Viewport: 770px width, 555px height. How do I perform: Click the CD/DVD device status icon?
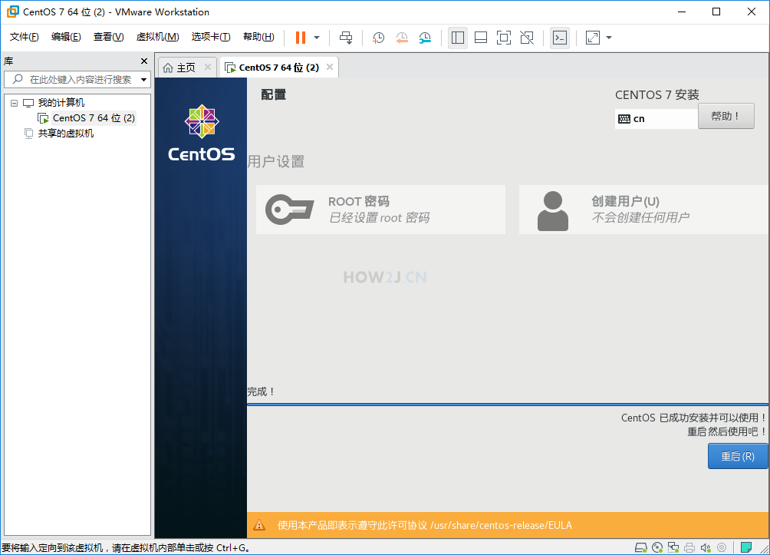[658, 547]
